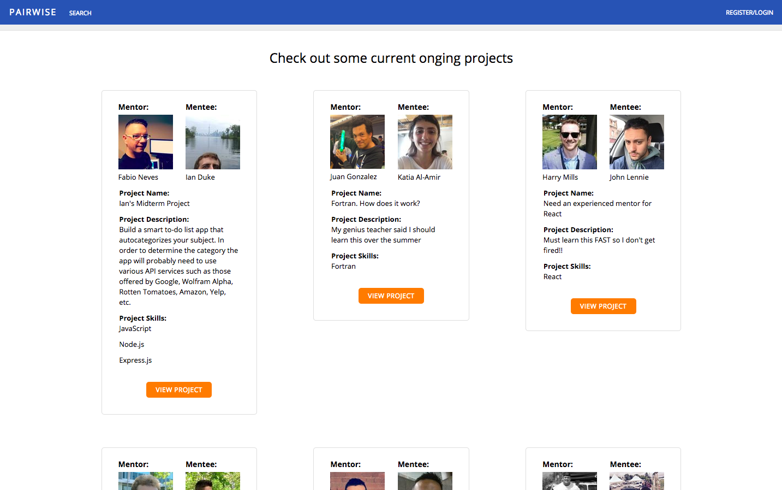Image resolution: width=782 pixels, height=490 pixels.
Task: Click 'Must learn this FAST' description text
Action: tap(599, 245)
